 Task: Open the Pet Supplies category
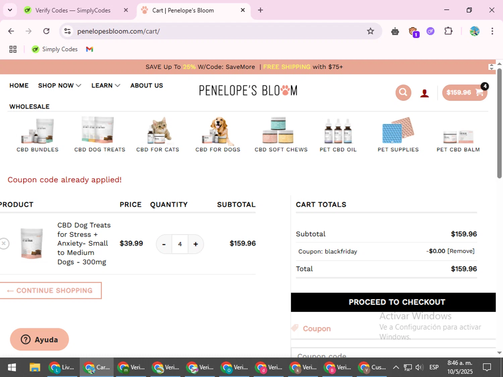click(398, 134)
